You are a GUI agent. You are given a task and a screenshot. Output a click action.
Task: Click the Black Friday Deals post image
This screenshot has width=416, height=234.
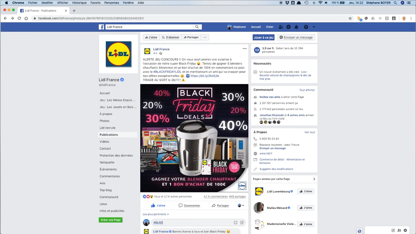coord(194,138)
